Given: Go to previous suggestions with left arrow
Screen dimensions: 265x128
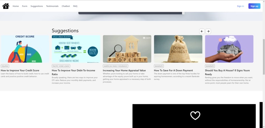Looking at the screenshot, I should click(x=202, y=31).
